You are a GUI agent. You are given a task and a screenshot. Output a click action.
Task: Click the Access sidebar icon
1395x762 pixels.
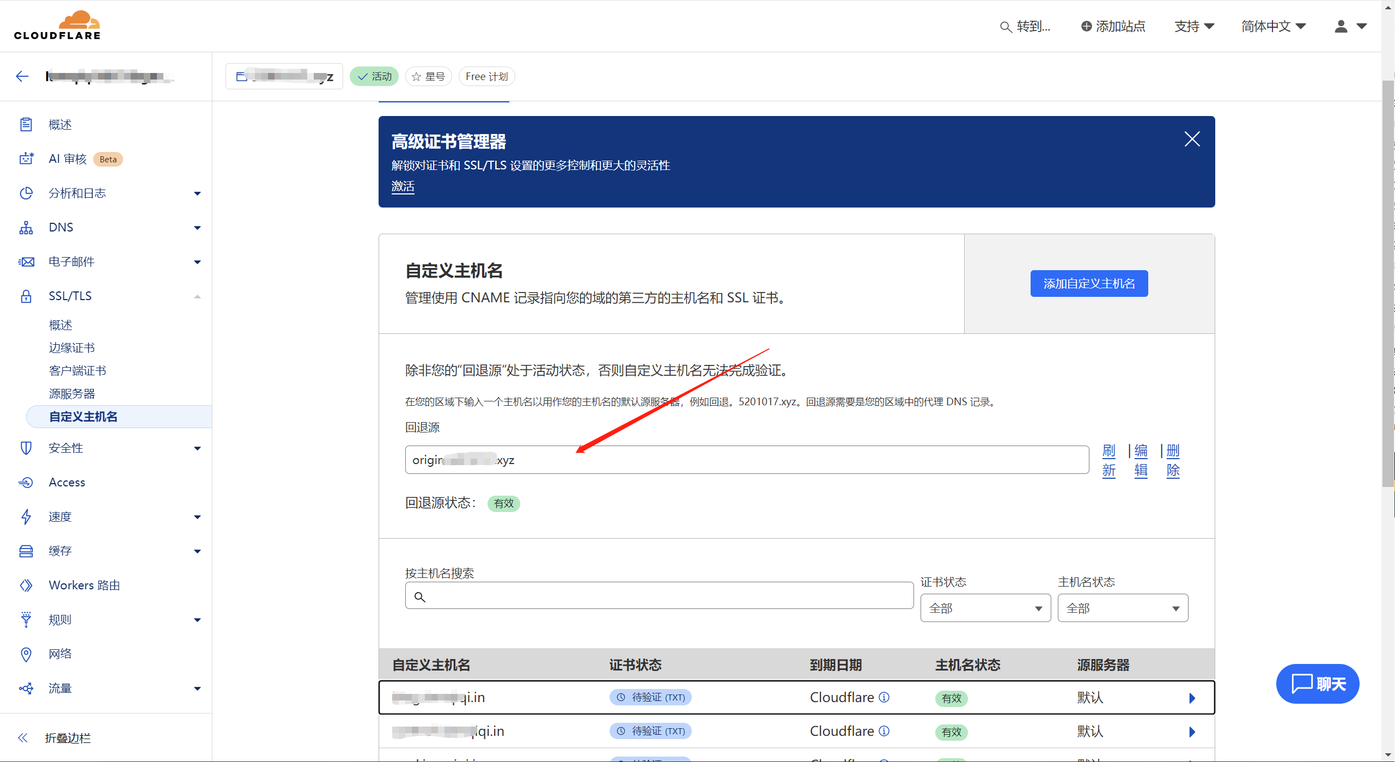26,483
